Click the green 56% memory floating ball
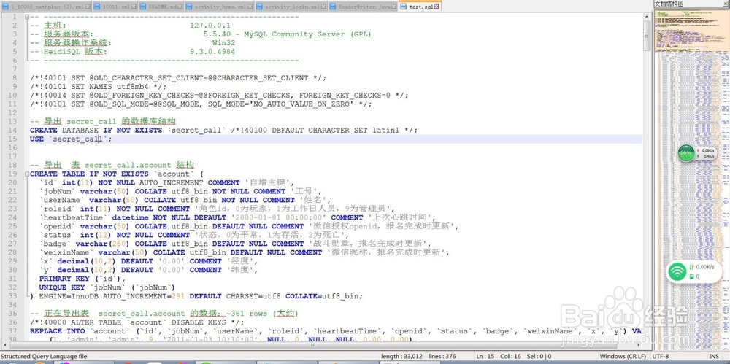Image resolution: width=730 pixels, height=364 pixels. [685, 152]
